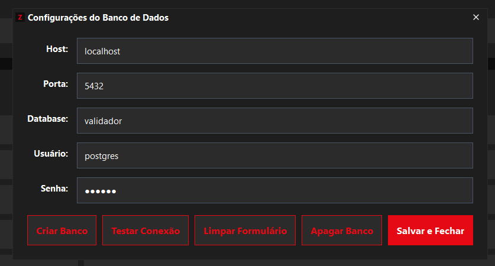Screen dimensions: 495x266
Task: Click the dimmed background below the dialog
Action: (x=237, y=262)
